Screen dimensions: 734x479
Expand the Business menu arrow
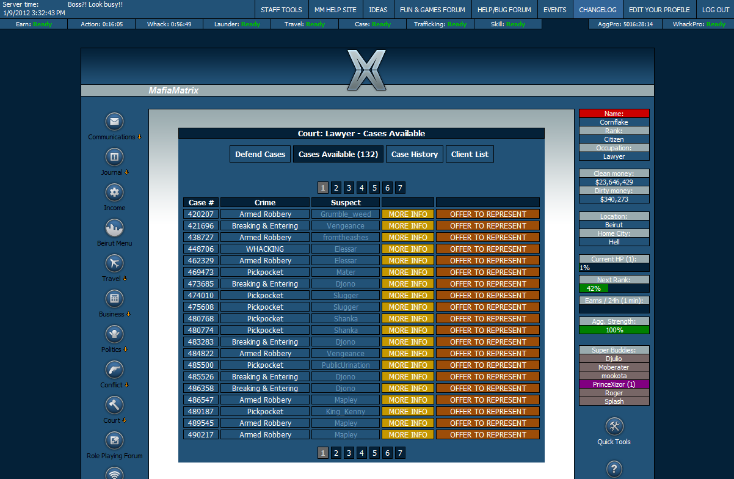click(128, 314)
